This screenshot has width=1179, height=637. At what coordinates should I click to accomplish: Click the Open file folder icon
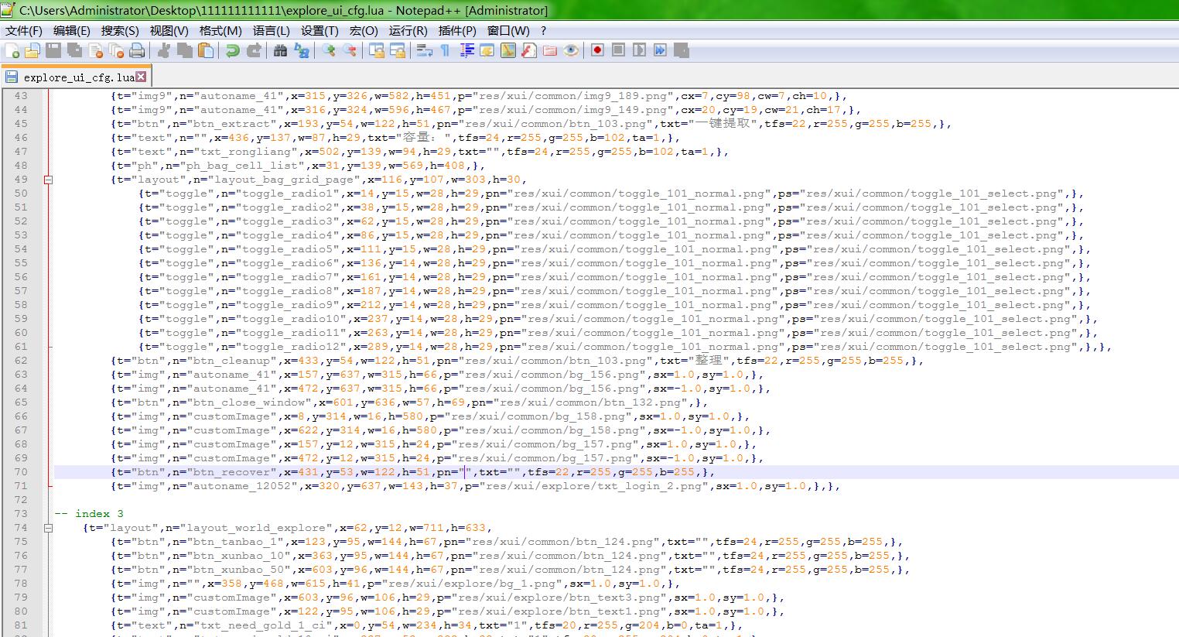click(x=32, y=51)
